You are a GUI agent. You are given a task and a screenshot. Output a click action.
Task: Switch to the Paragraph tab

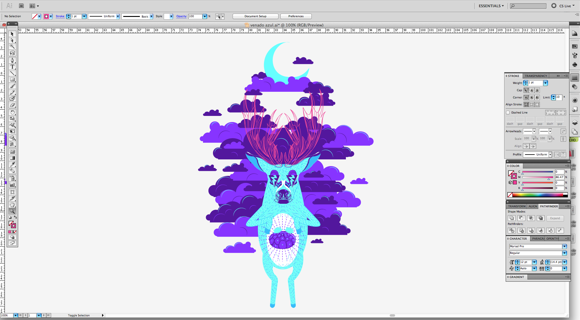(x=538, y=239)
